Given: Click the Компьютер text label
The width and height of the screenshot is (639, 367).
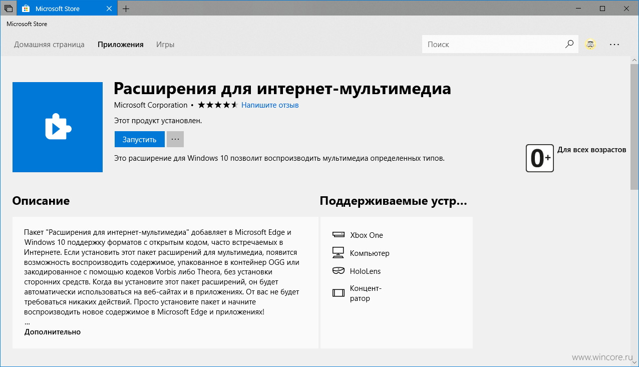Looking at the screenshot, I should point(370,253).
